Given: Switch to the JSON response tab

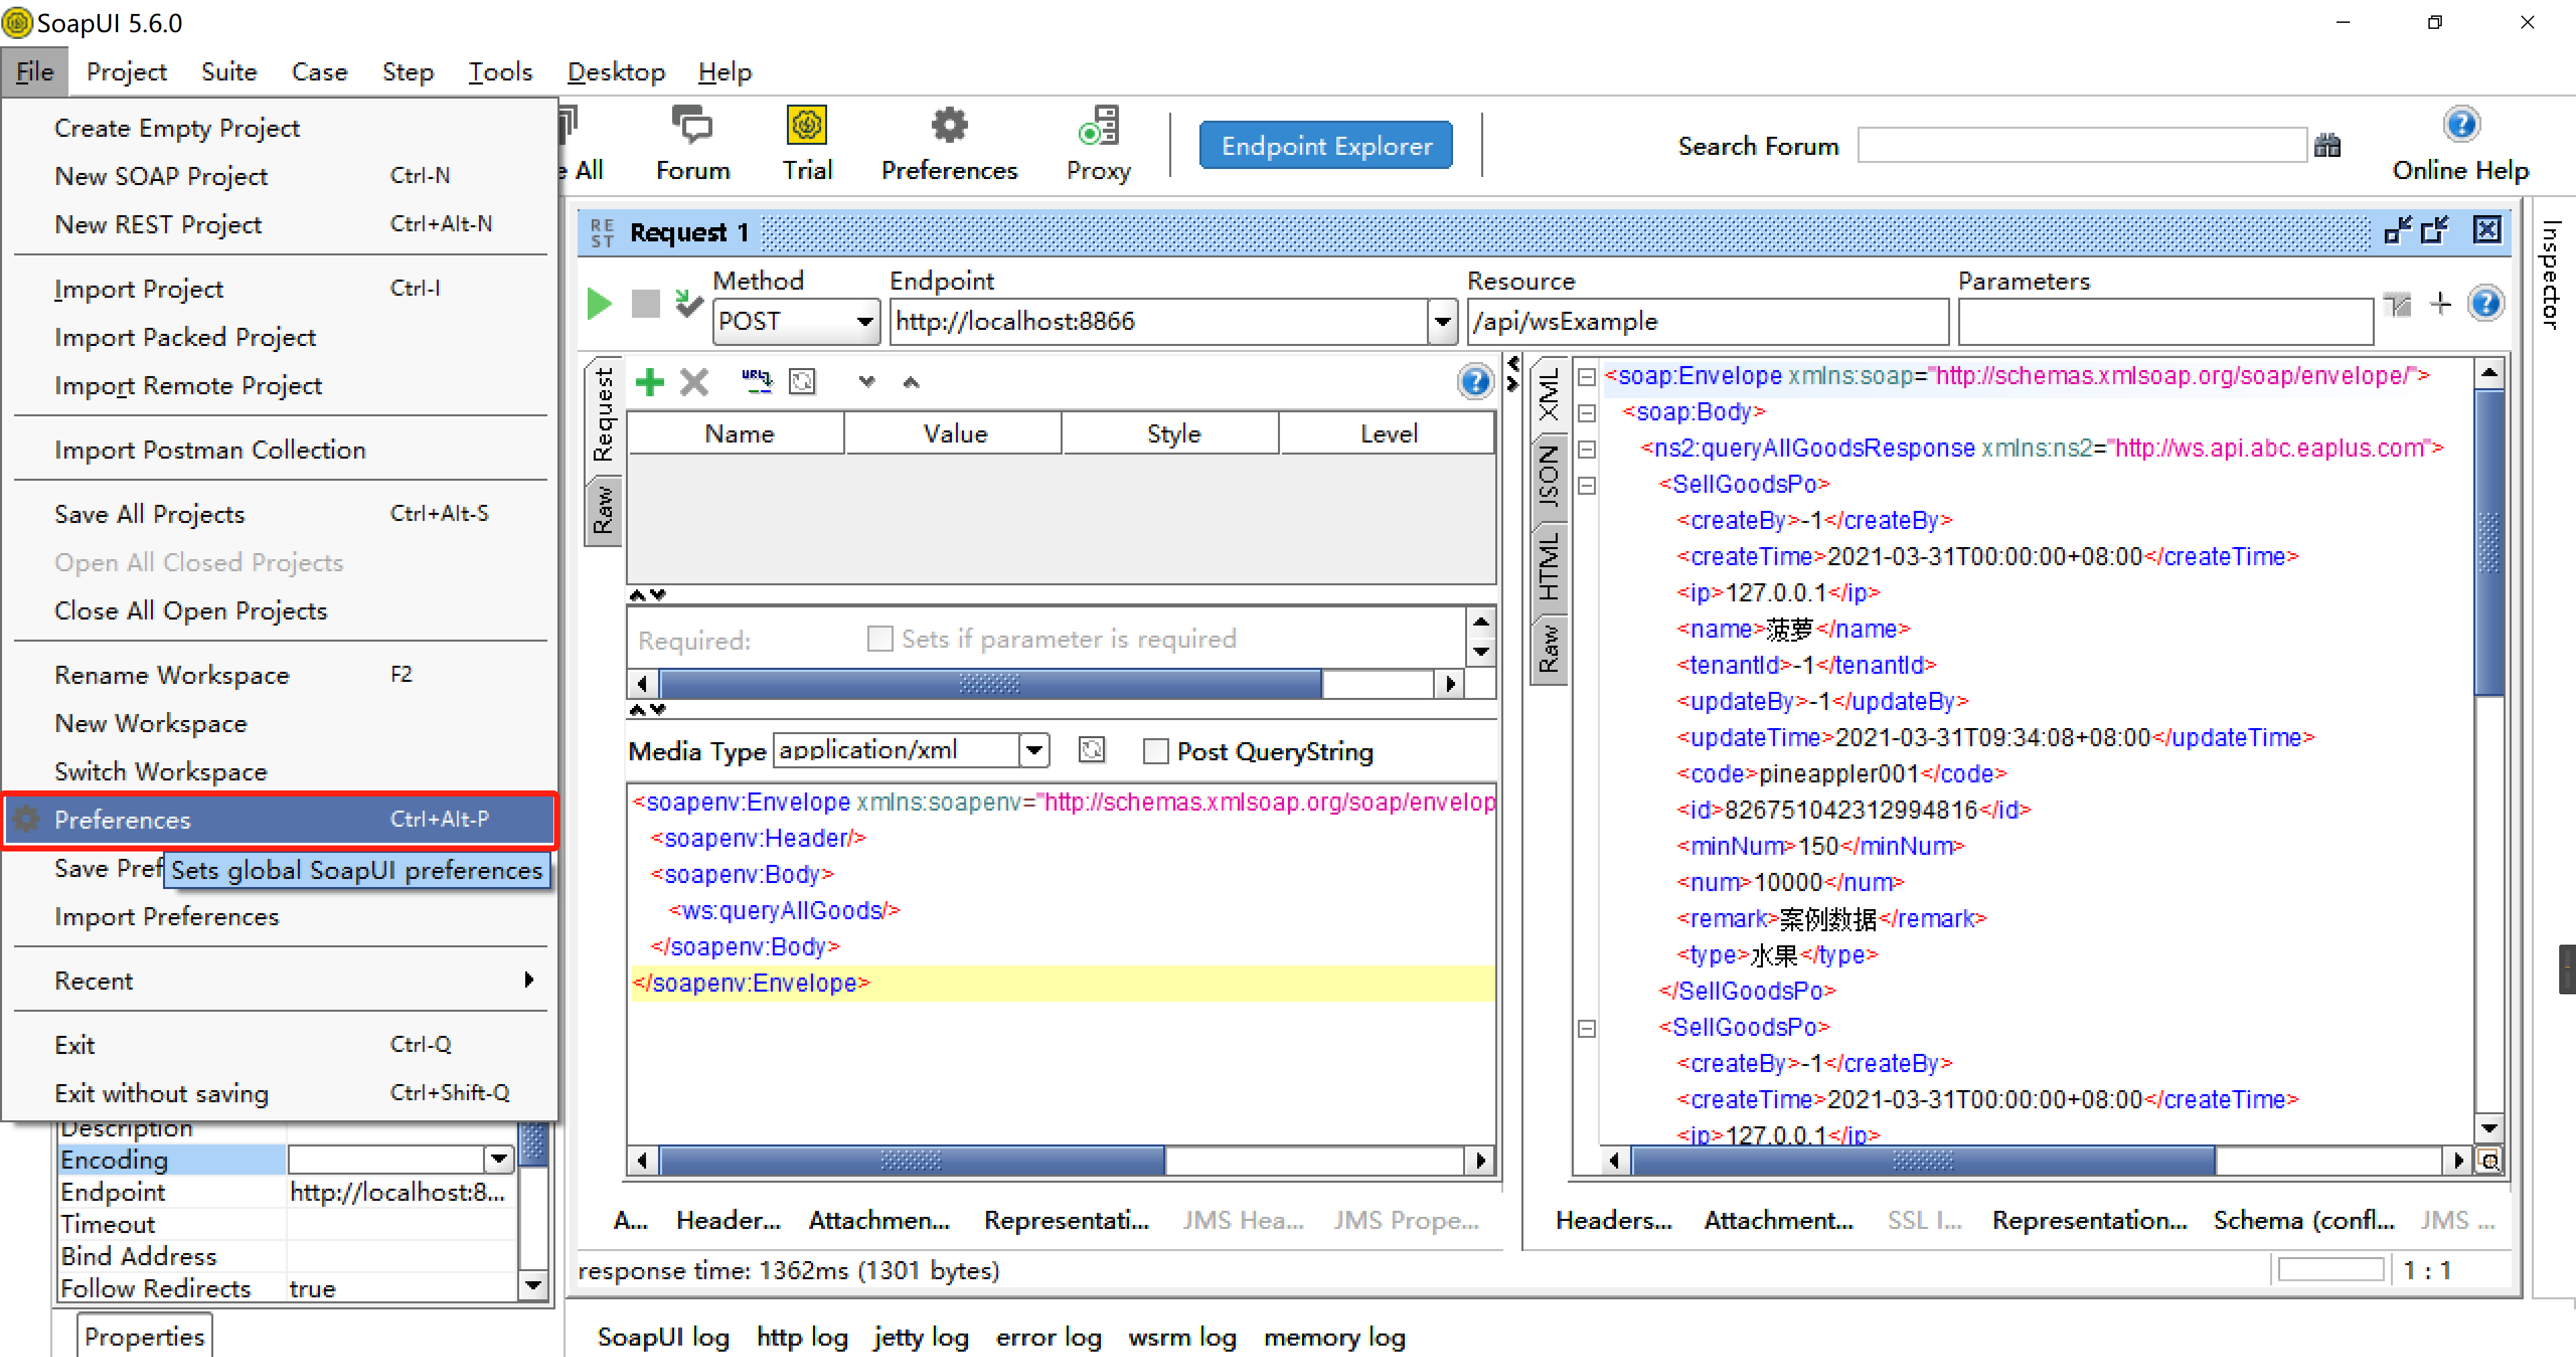Looking at the screenshot, I should click(1548, 475).
